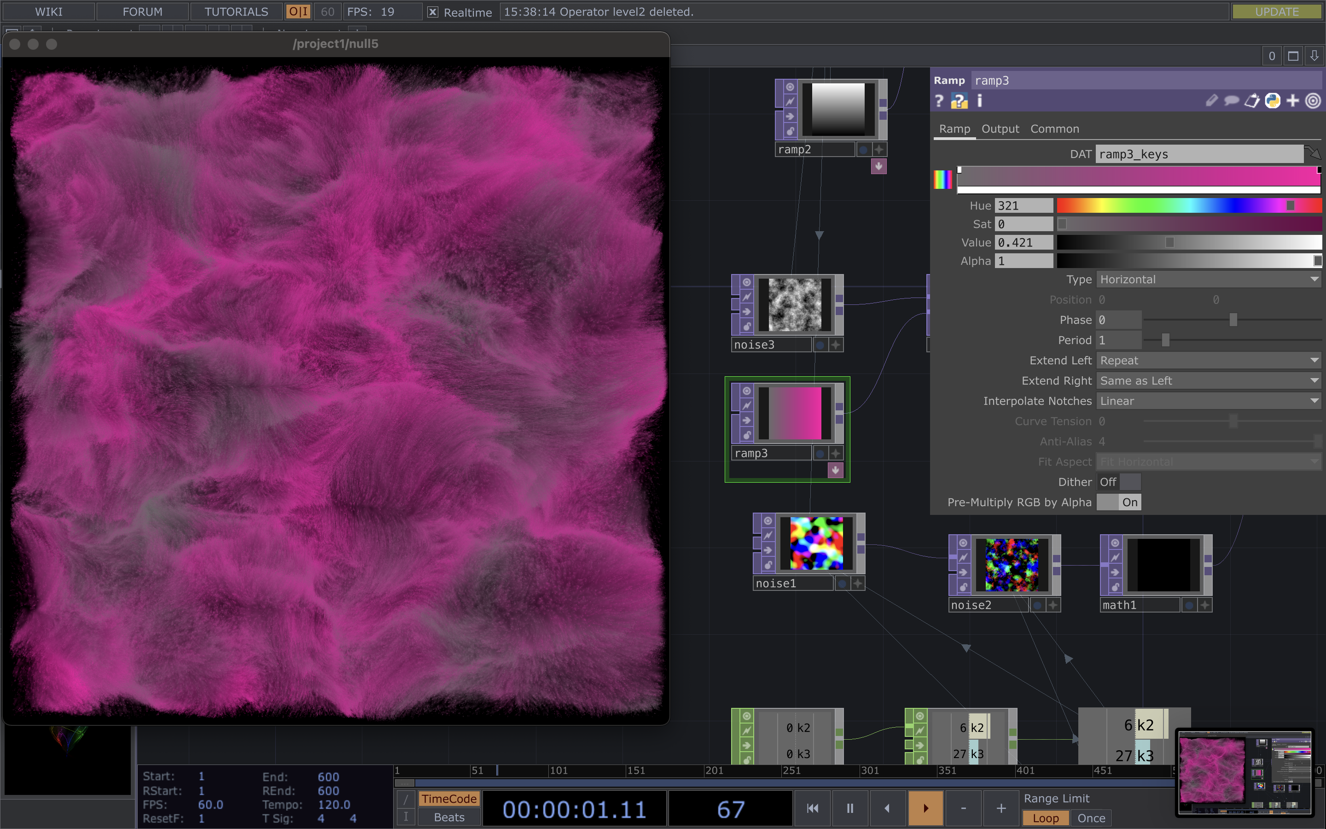
Task: Toggle the Realtime checkbox
Action: point(433,12)
